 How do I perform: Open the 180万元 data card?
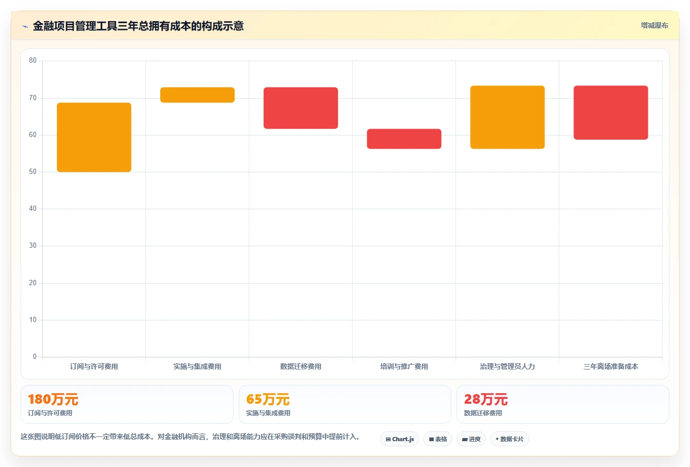[127, 404]
